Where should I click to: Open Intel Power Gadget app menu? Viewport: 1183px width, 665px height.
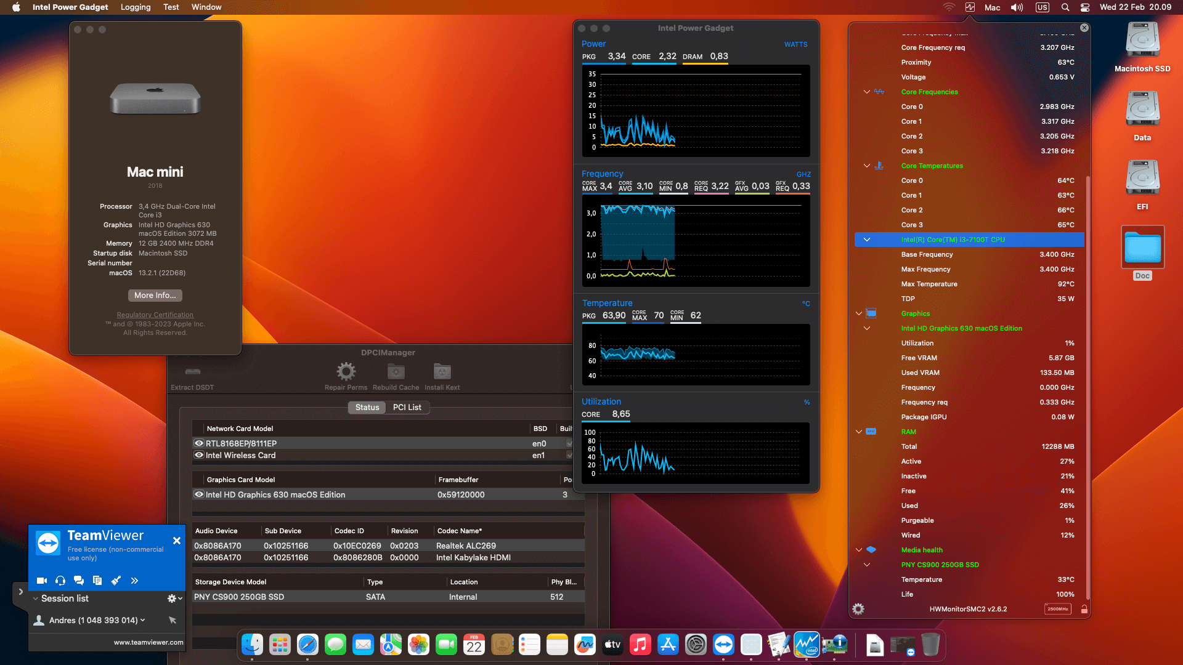(x=70, y=7)
